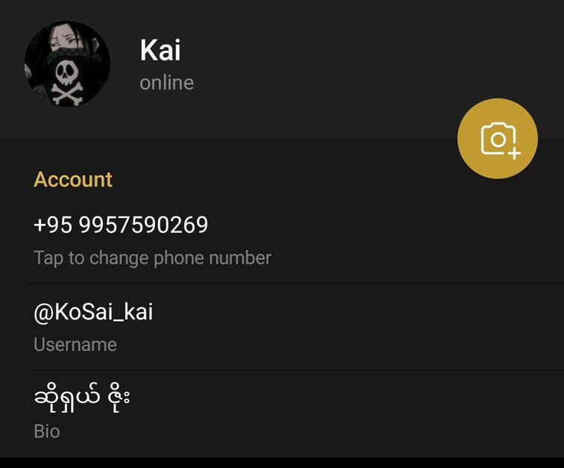Click the divider below Username row
Screen dimensions: 564x468
296,369
